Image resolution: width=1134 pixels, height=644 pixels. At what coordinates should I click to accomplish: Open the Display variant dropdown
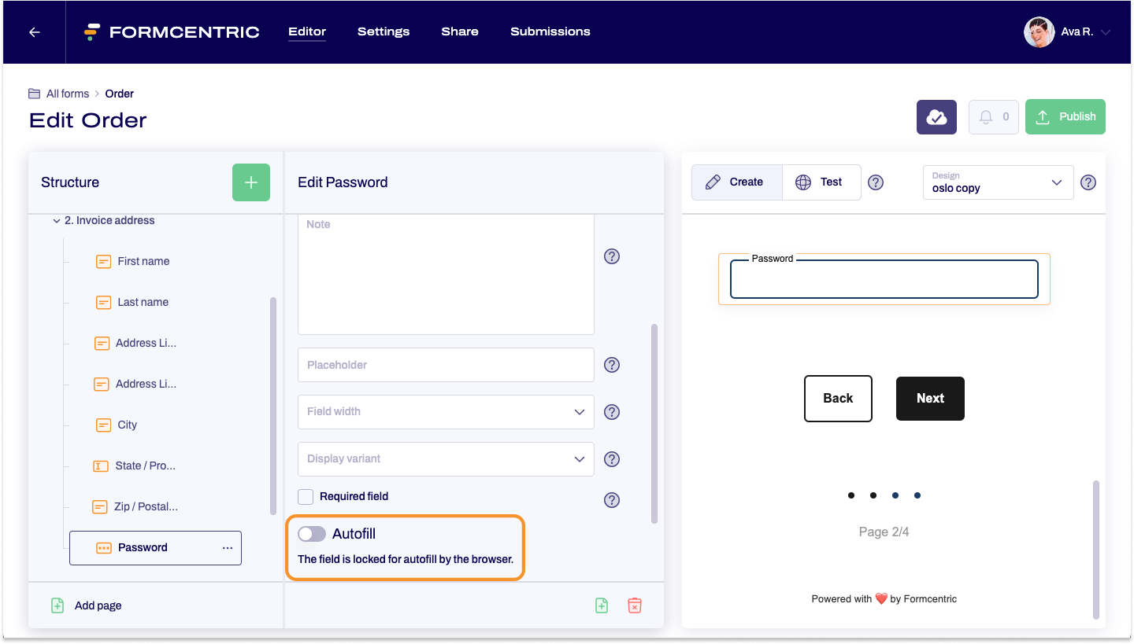(x=446, y=458)
